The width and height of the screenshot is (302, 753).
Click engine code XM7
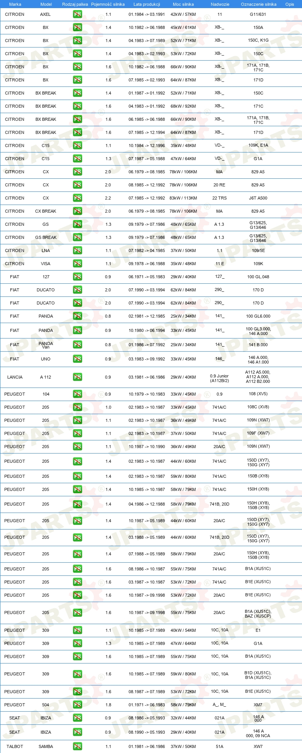pyautogui.click(x=258, y=705)
